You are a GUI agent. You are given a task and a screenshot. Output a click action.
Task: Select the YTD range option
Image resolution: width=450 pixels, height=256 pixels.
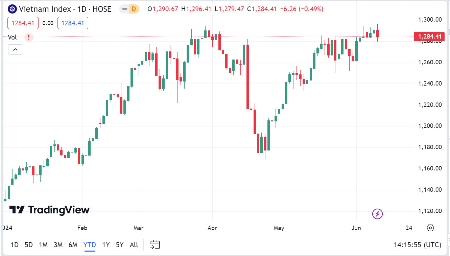tap(90, 245)
